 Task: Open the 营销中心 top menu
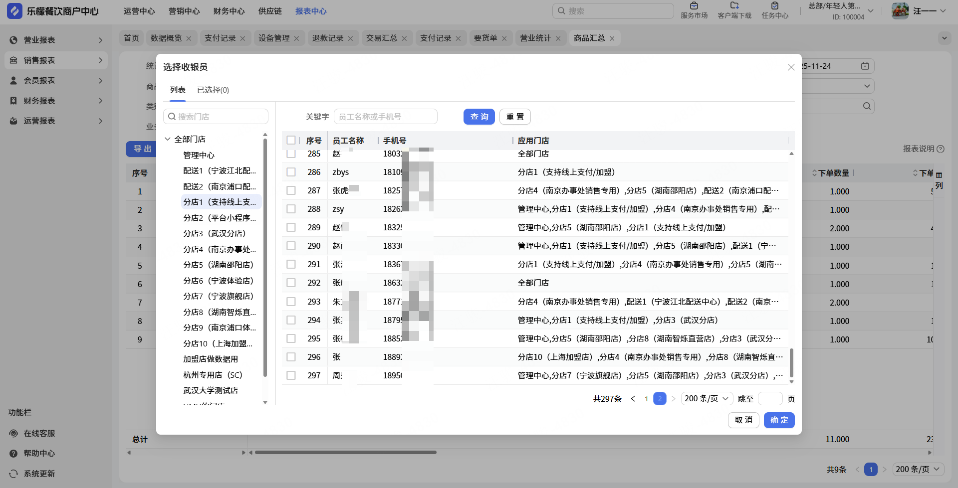184,11
